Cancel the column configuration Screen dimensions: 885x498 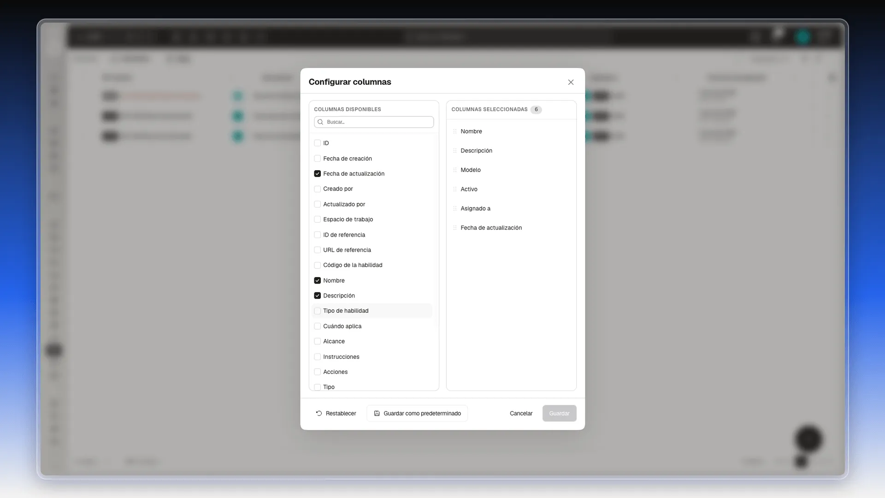pyautogui.click(x=521, y=414)
